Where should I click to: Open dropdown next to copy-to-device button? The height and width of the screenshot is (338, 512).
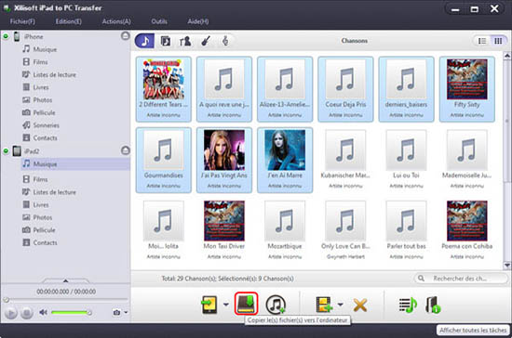(226, 305)
